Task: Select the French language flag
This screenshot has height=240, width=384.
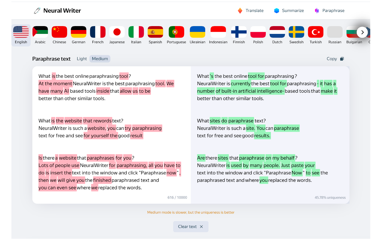Action: (x=98, y=32)
